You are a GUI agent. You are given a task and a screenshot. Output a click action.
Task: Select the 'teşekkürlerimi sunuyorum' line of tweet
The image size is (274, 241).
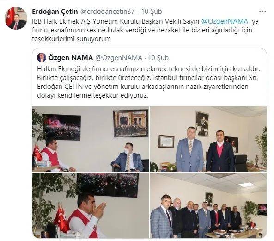(72, 39)
